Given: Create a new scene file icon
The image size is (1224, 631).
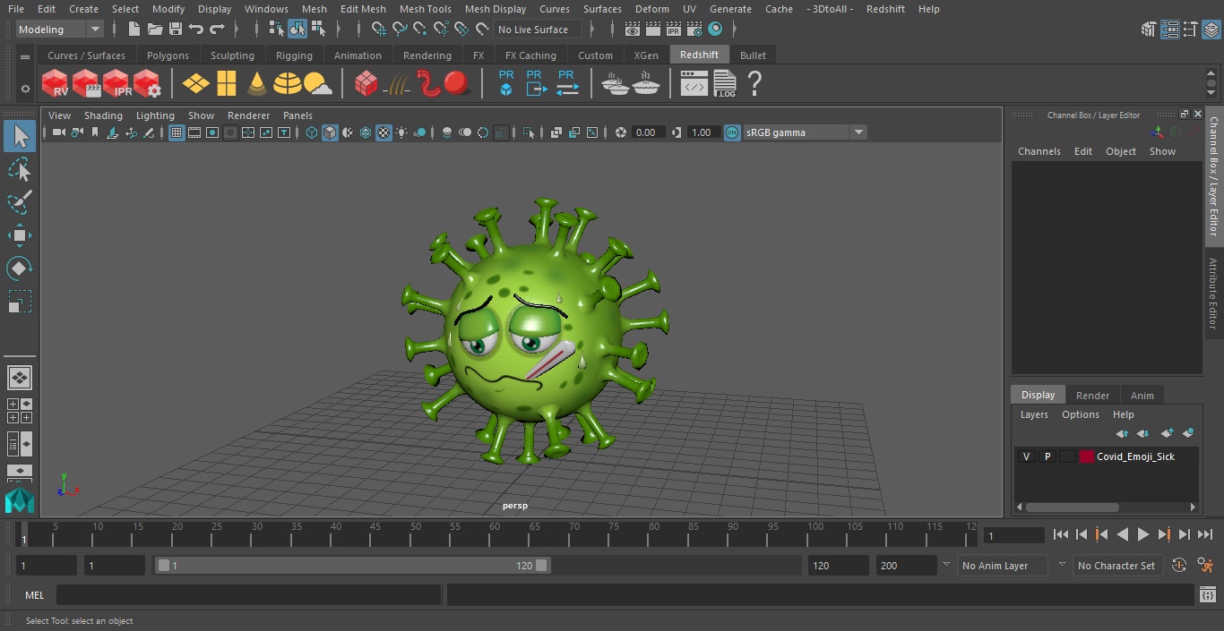Looking at the screenshot, I should tap(134, 30).
